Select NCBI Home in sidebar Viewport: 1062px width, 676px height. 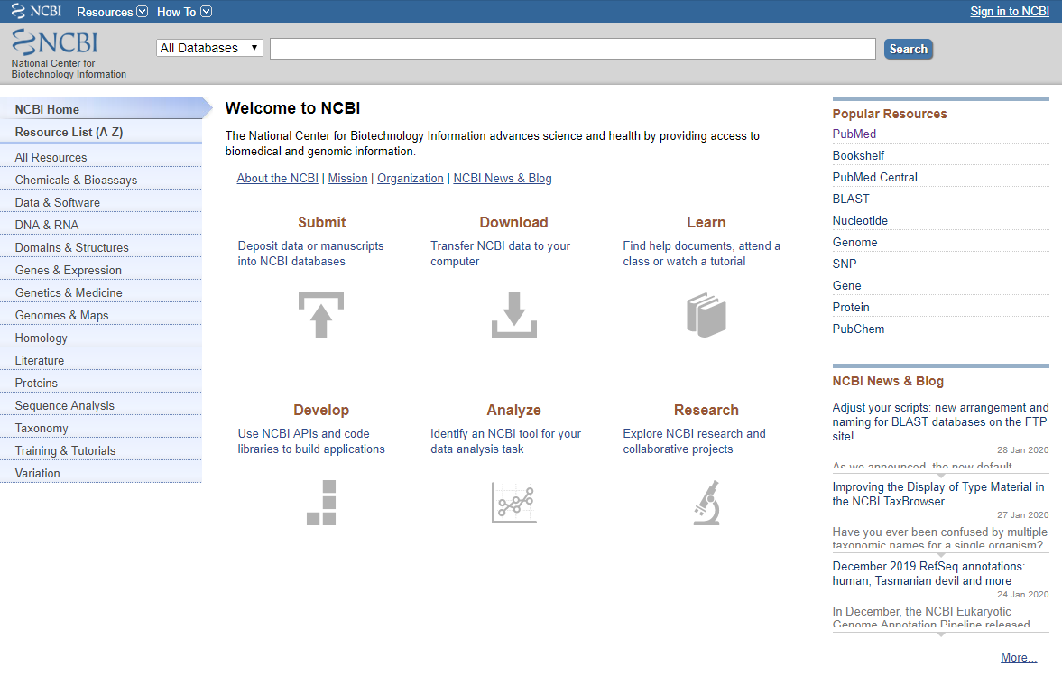101,109
